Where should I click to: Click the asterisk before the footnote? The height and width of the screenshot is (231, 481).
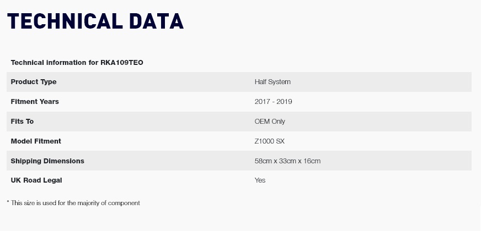(8, 202)
